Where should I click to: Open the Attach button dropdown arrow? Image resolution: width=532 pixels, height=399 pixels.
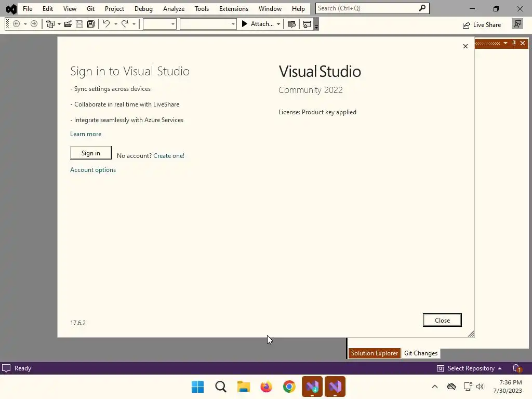coord(278,24)
